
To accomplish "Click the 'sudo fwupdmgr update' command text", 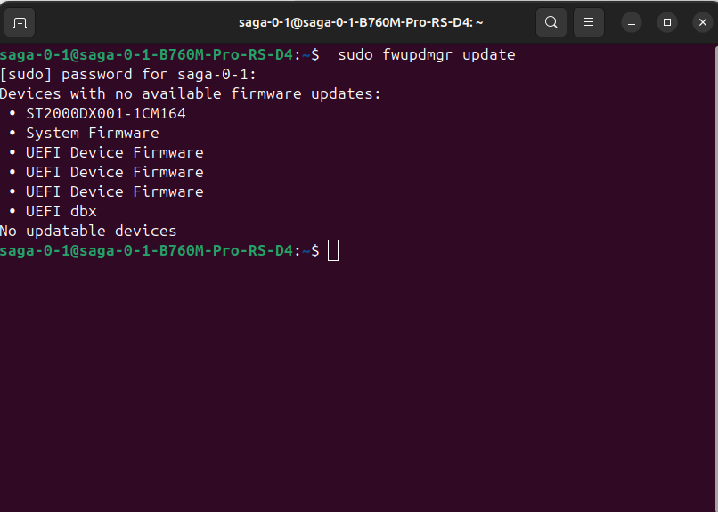I will [x=426, y=55].
